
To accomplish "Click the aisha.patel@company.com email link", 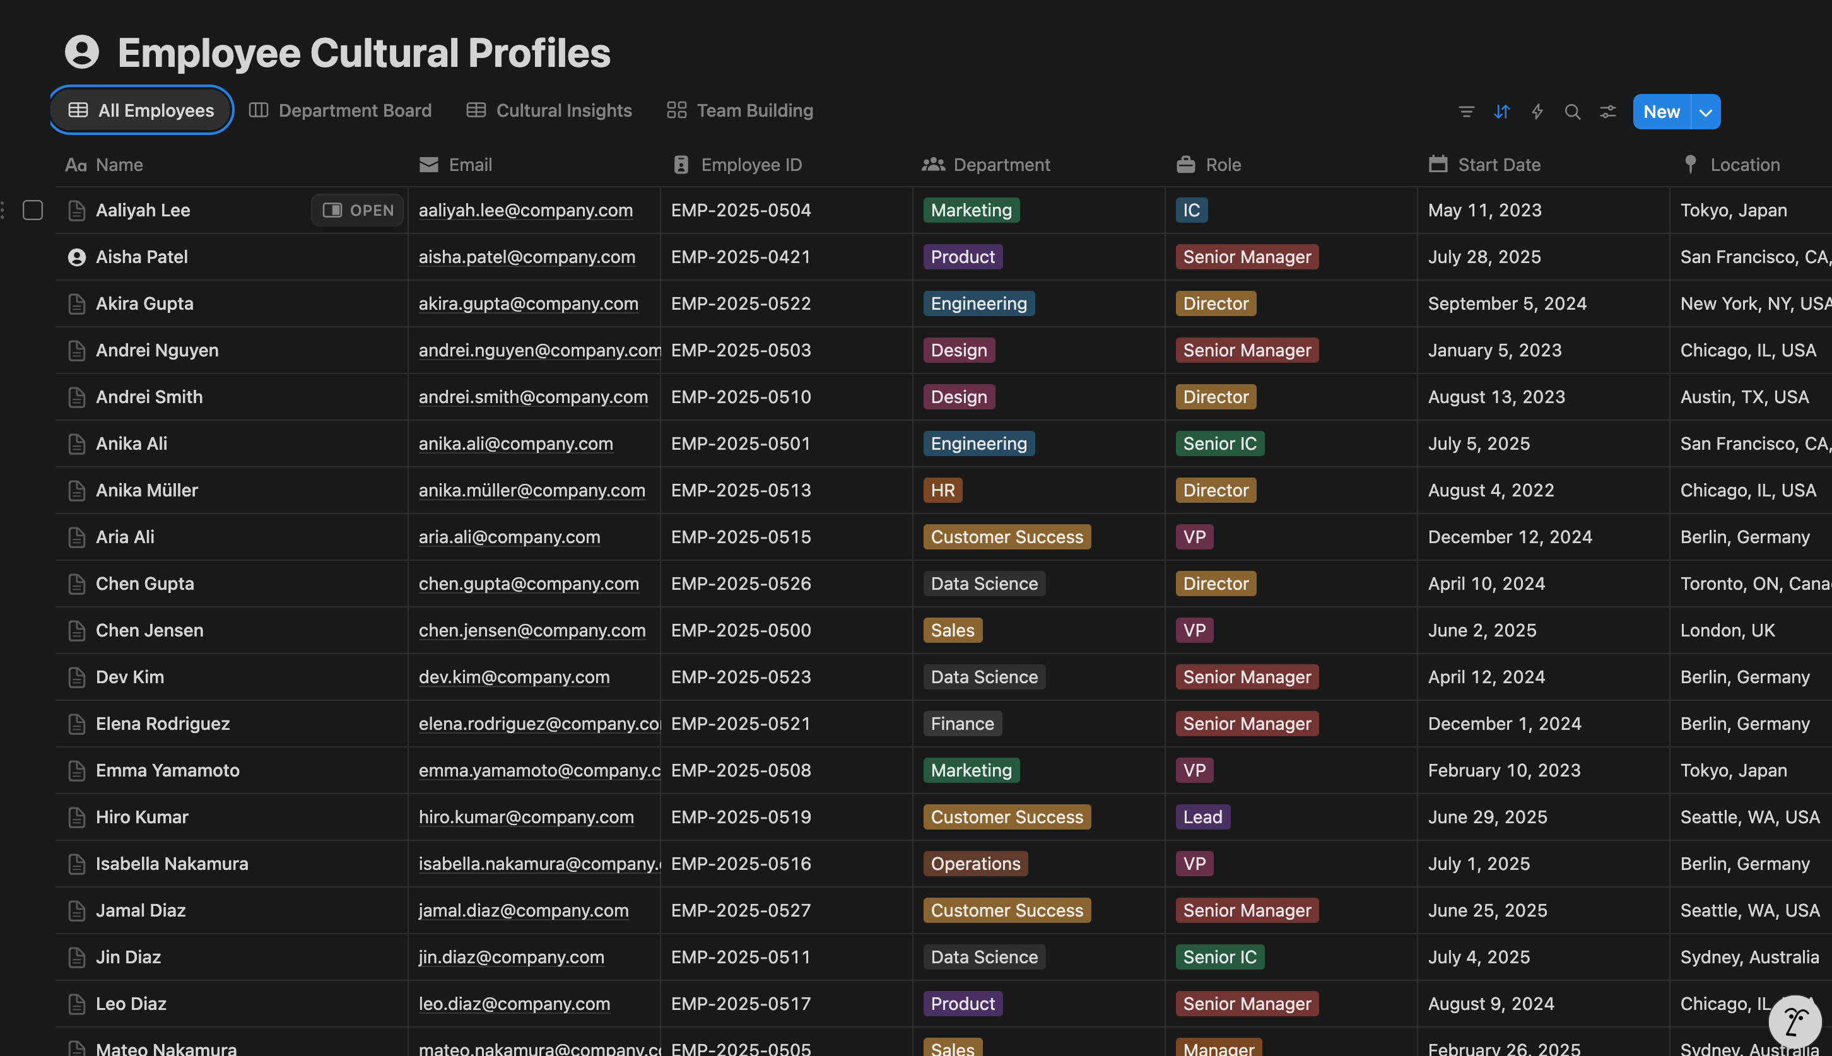I will click(x=527, y=257).
